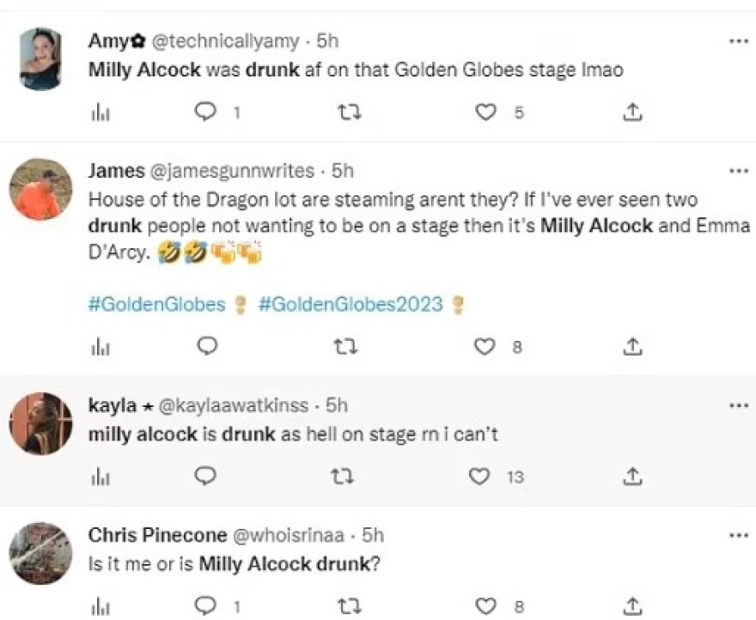Viewport: 756px width, 620px height.
Task: Retweet Amy's Milly Alcock tweet
Action: (x=346, y=112)
